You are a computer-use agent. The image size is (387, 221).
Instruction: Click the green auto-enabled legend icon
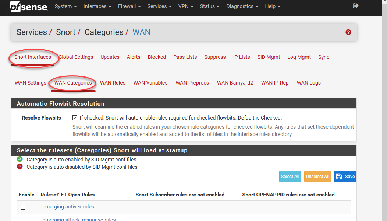20,159
